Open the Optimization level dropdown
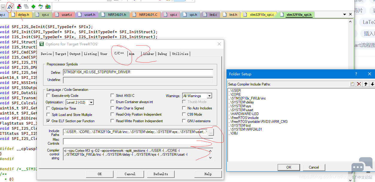The width and height of the screenshot is (375, 182). point(91,102)
